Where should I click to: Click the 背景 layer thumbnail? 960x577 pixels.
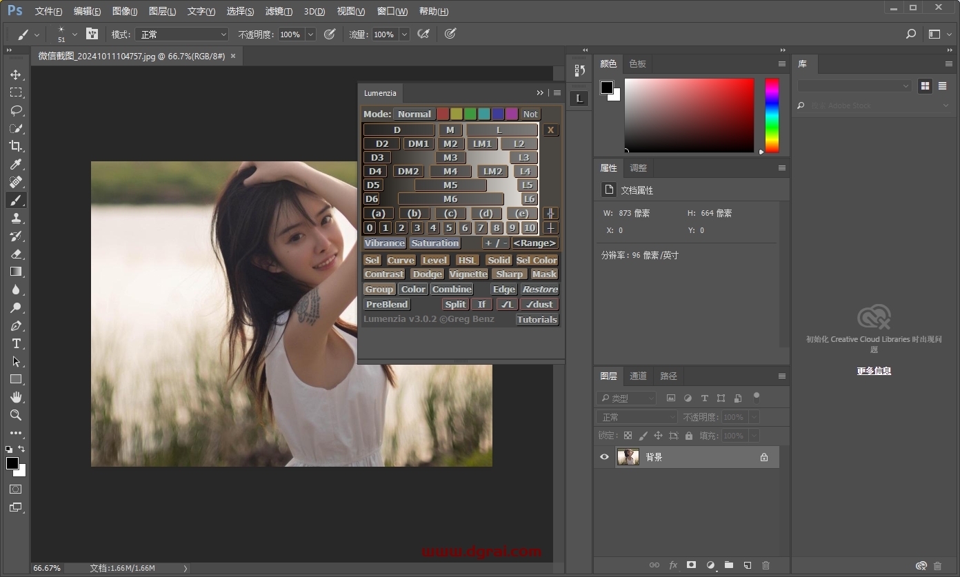click(x=628, y=456)
